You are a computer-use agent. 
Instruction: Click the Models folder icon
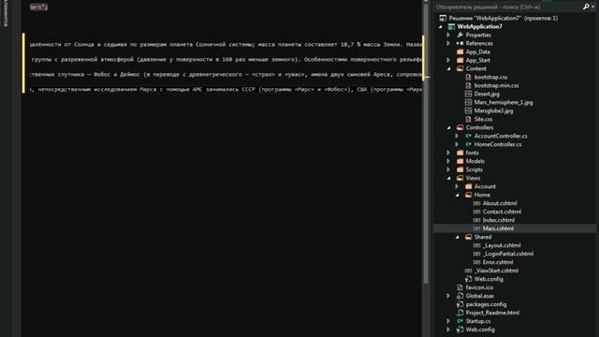point(460,161)
